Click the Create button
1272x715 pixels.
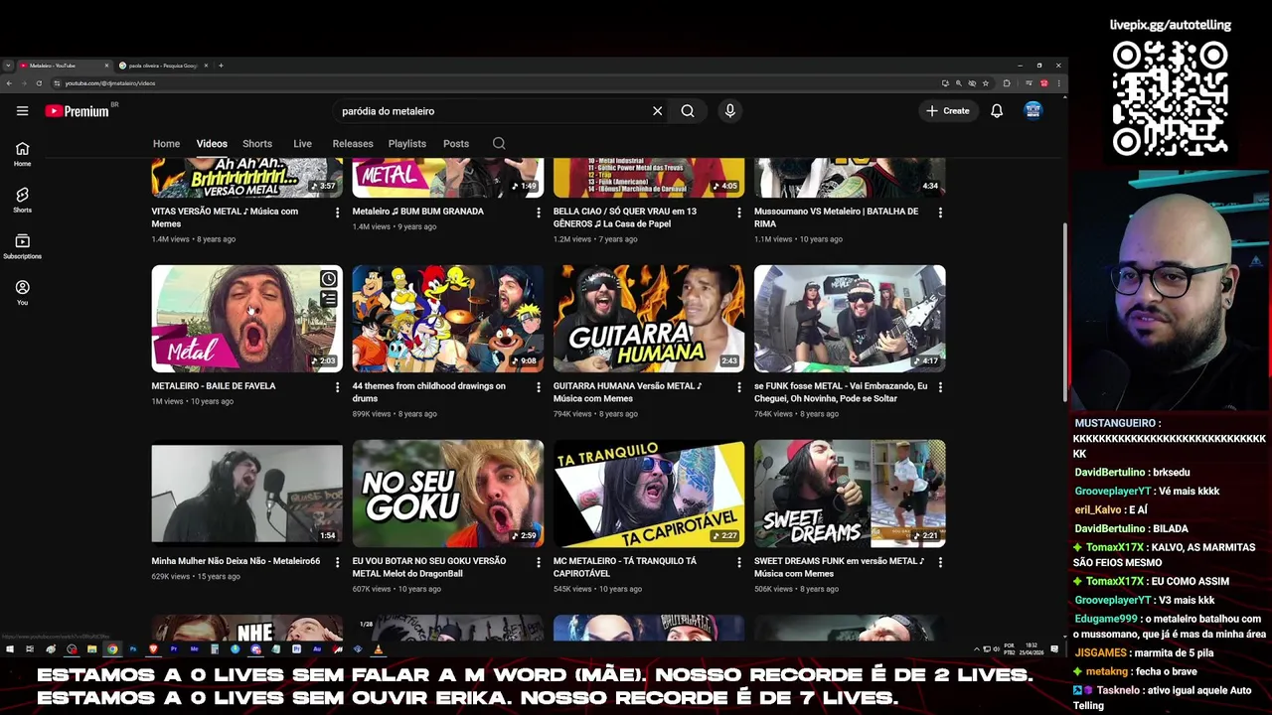point(948,111)
